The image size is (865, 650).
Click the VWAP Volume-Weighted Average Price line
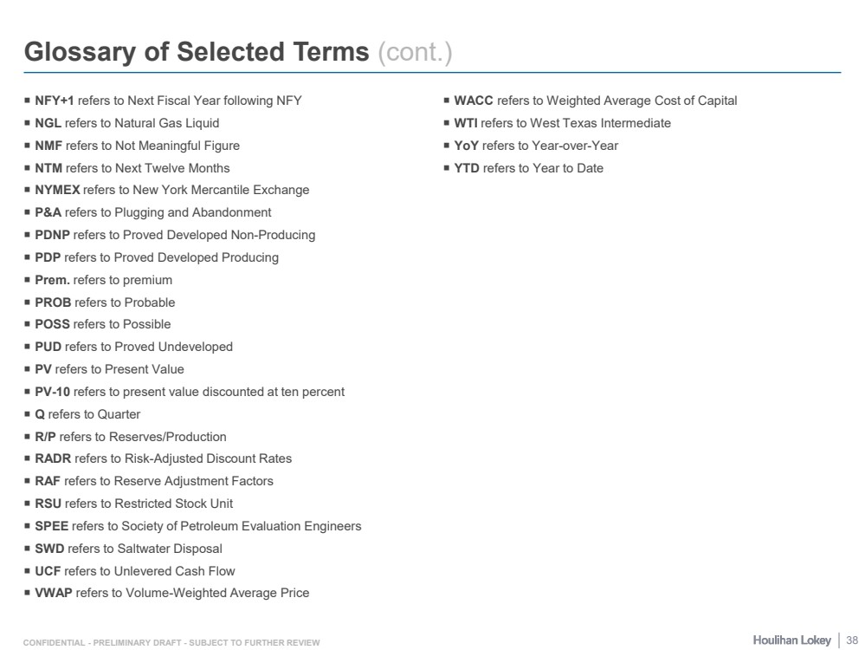point(171,593)
